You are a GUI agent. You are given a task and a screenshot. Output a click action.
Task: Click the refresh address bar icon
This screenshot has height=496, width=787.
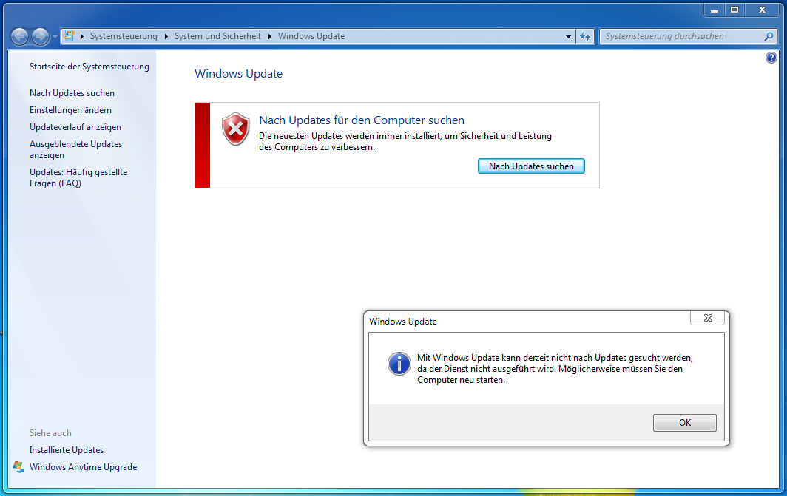pyautogui.click(x=585, y=36)
